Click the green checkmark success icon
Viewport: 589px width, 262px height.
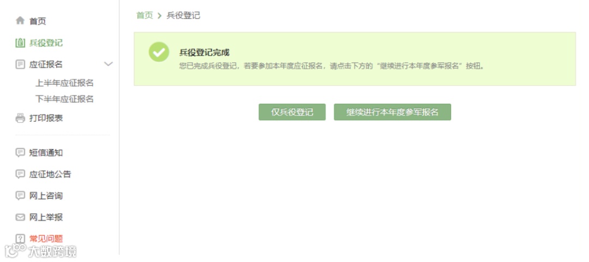(159, 52)
